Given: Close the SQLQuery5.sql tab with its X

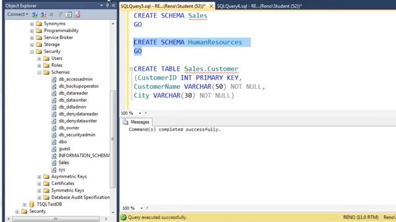Looking at the screenshot, I should pyautogui.click(x=211, y=6).
